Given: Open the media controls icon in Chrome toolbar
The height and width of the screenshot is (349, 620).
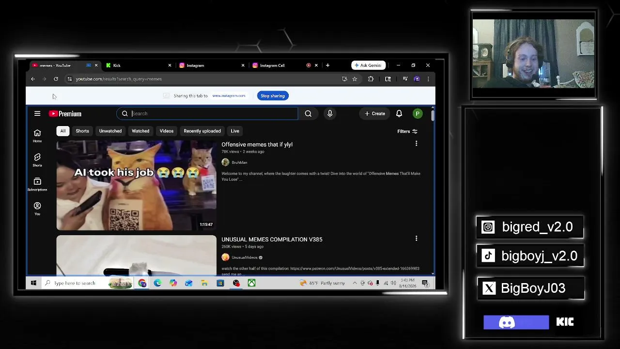Looking at the screenshot, I should [x=405, y=79].
